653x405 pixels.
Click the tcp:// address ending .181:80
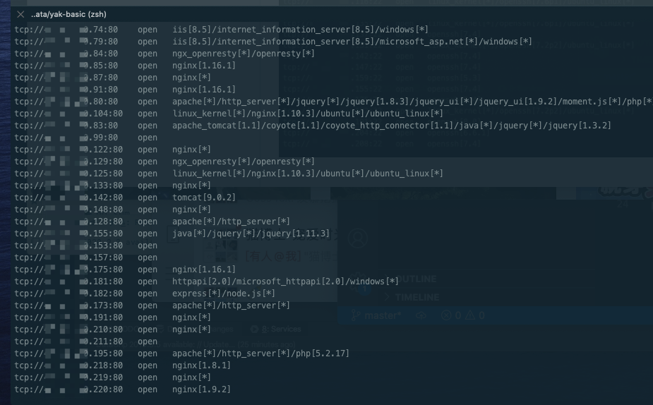pyautogui.click(x=68, y=282)
